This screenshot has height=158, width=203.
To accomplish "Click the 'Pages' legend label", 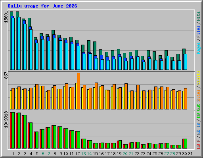I will pyautogui.click(x=198, y=48).
